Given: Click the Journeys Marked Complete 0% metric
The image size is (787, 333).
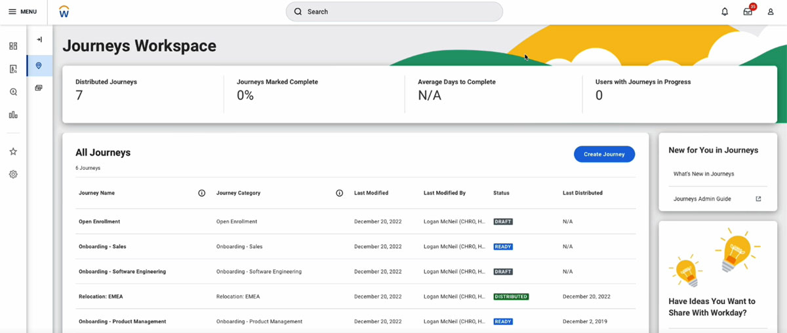Looking at the screenshot, I should coord(245,96).
